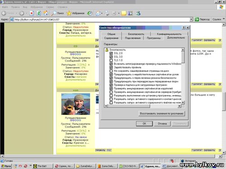Toggle Предупреждать о недействительных сертификатах узлов

[111, 74]
